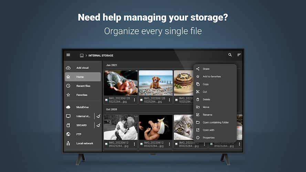Open the pancake cake thumbnail

(x=184, y=83)
